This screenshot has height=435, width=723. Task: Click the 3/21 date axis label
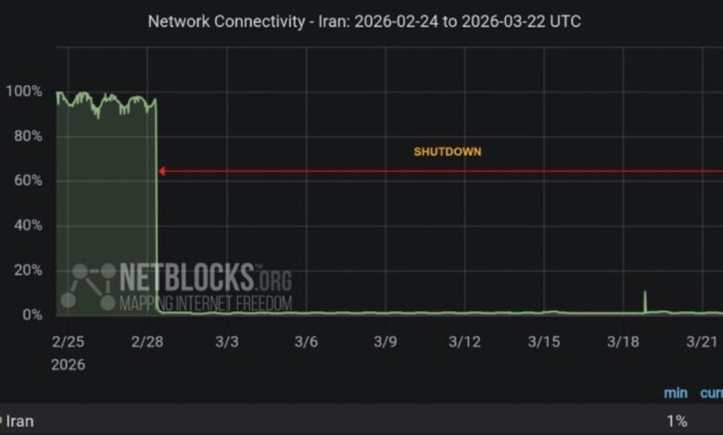702,342
